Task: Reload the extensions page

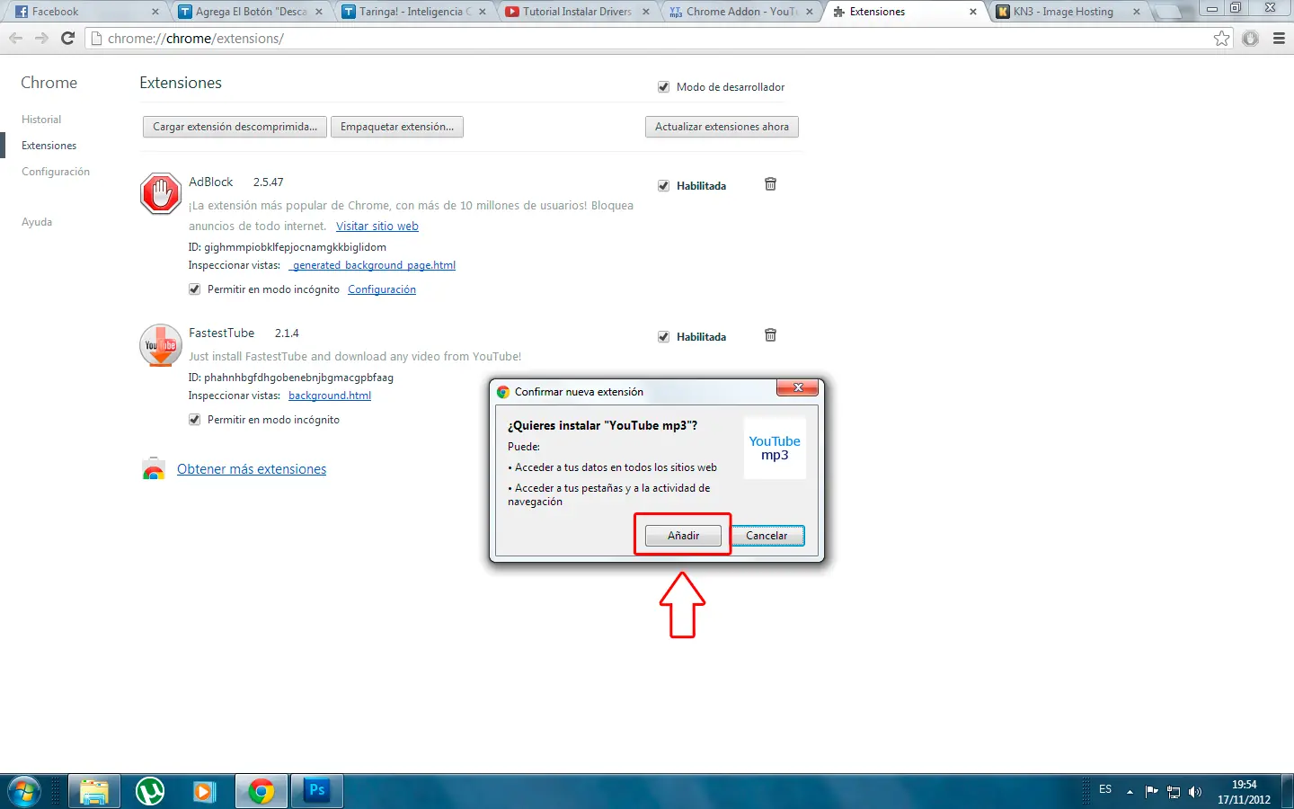Action: [x=67, y=39]
